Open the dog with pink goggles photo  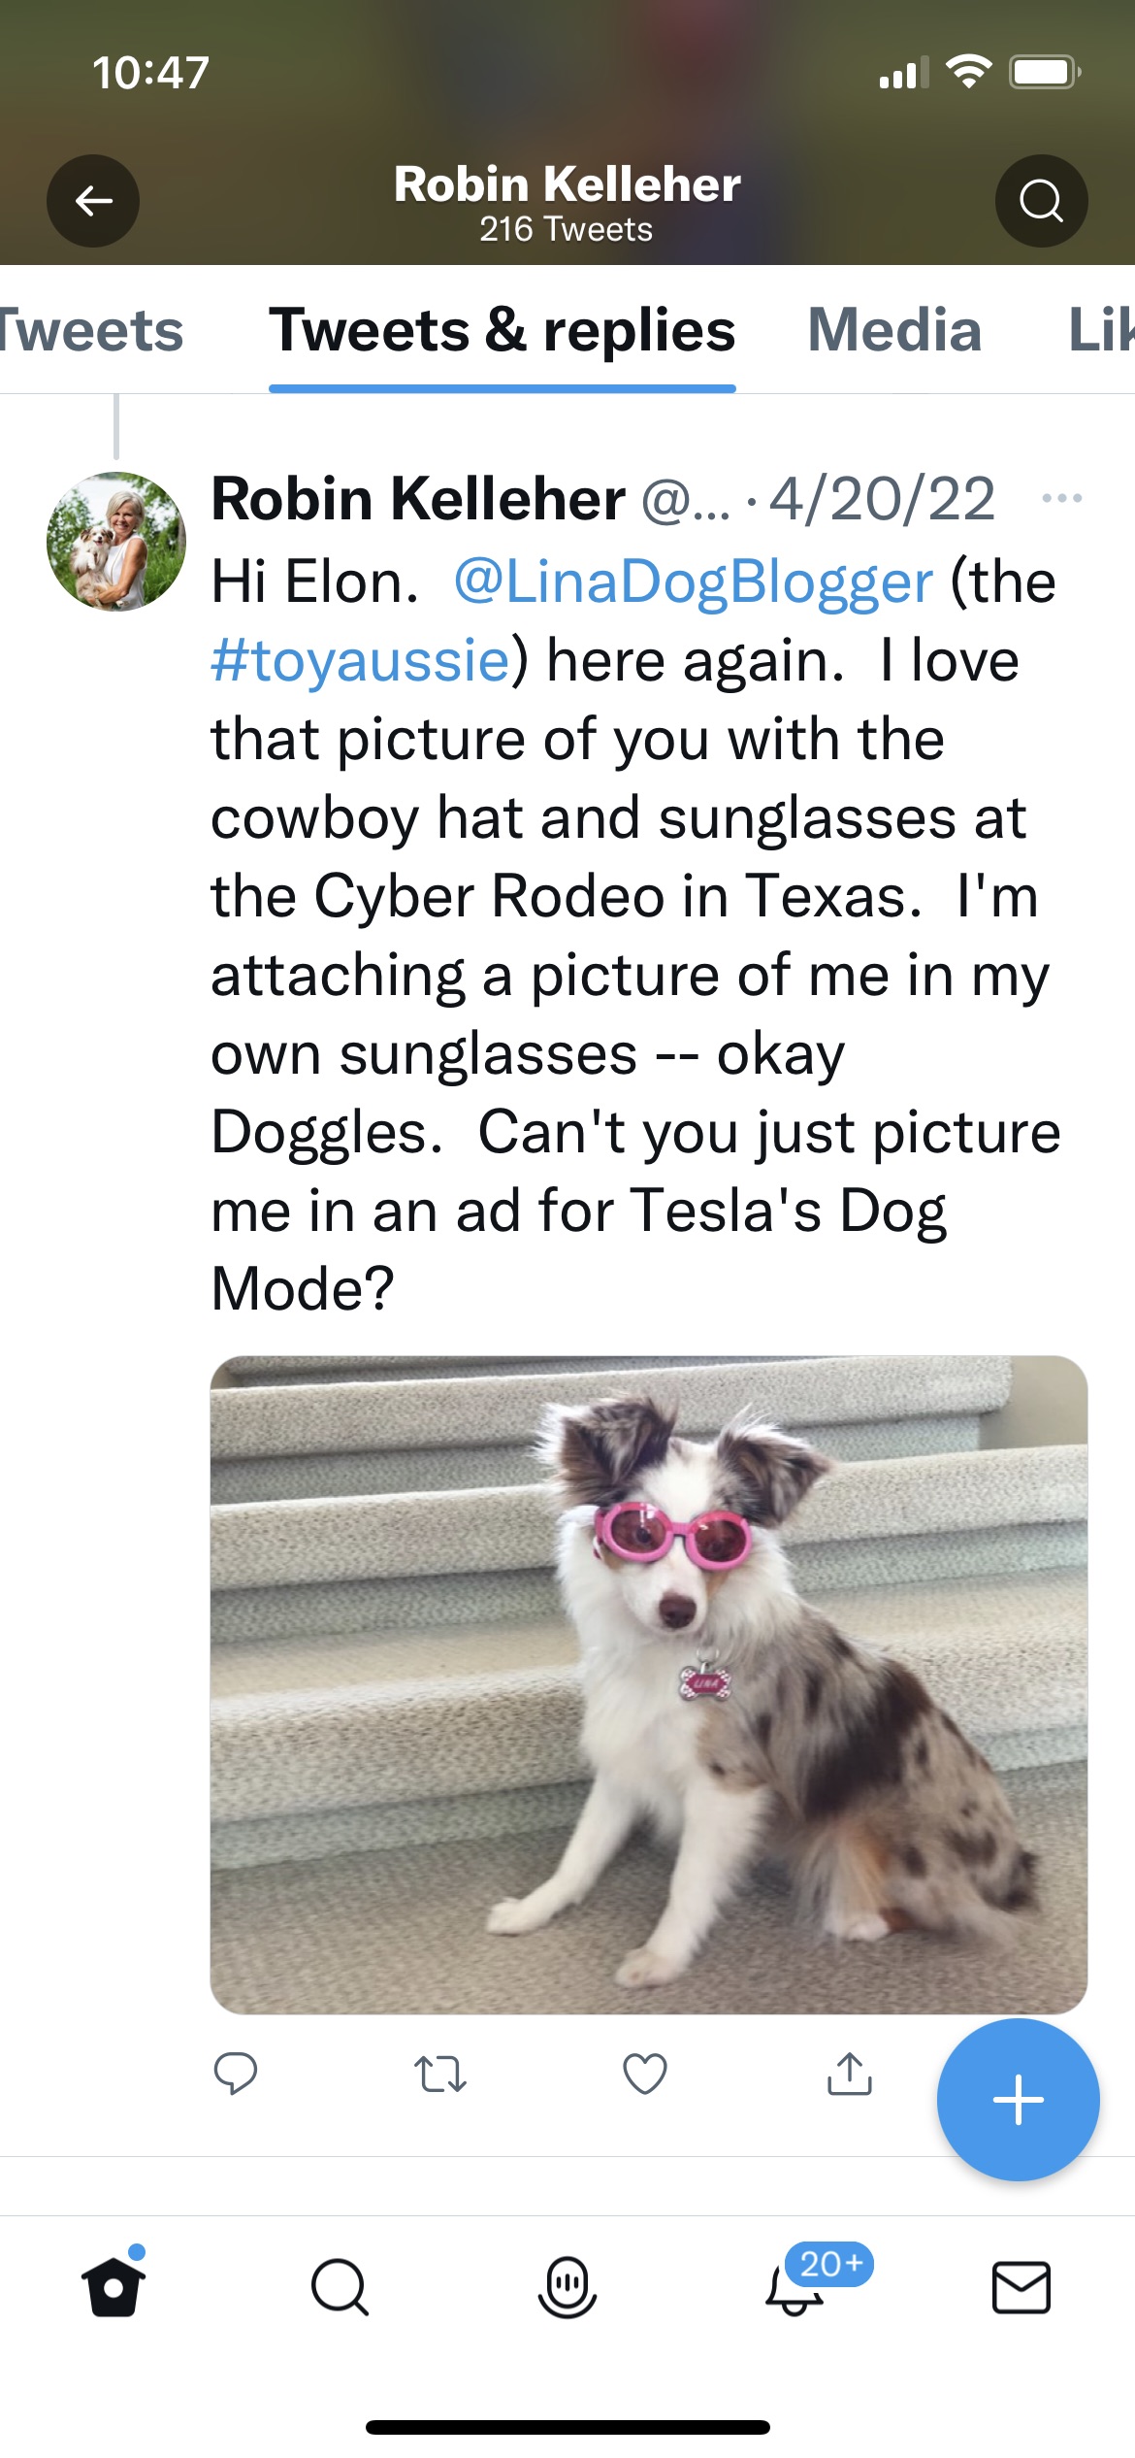[x=648, y=1684]
